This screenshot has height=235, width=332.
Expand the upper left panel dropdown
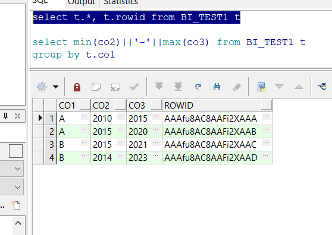point(18,169)
